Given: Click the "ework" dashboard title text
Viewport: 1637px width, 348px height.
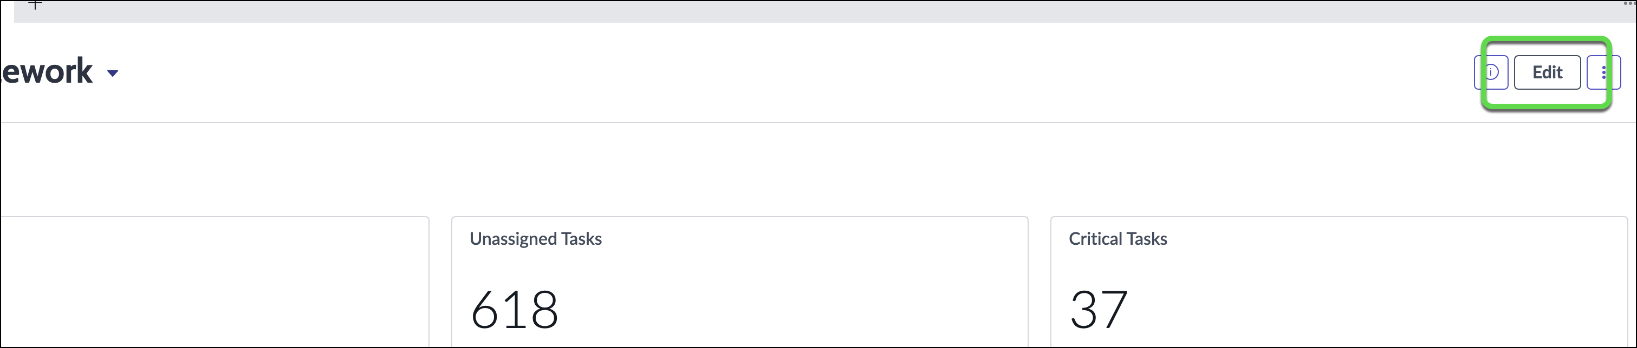Looking at the screenshot, I should click(48, 71).
